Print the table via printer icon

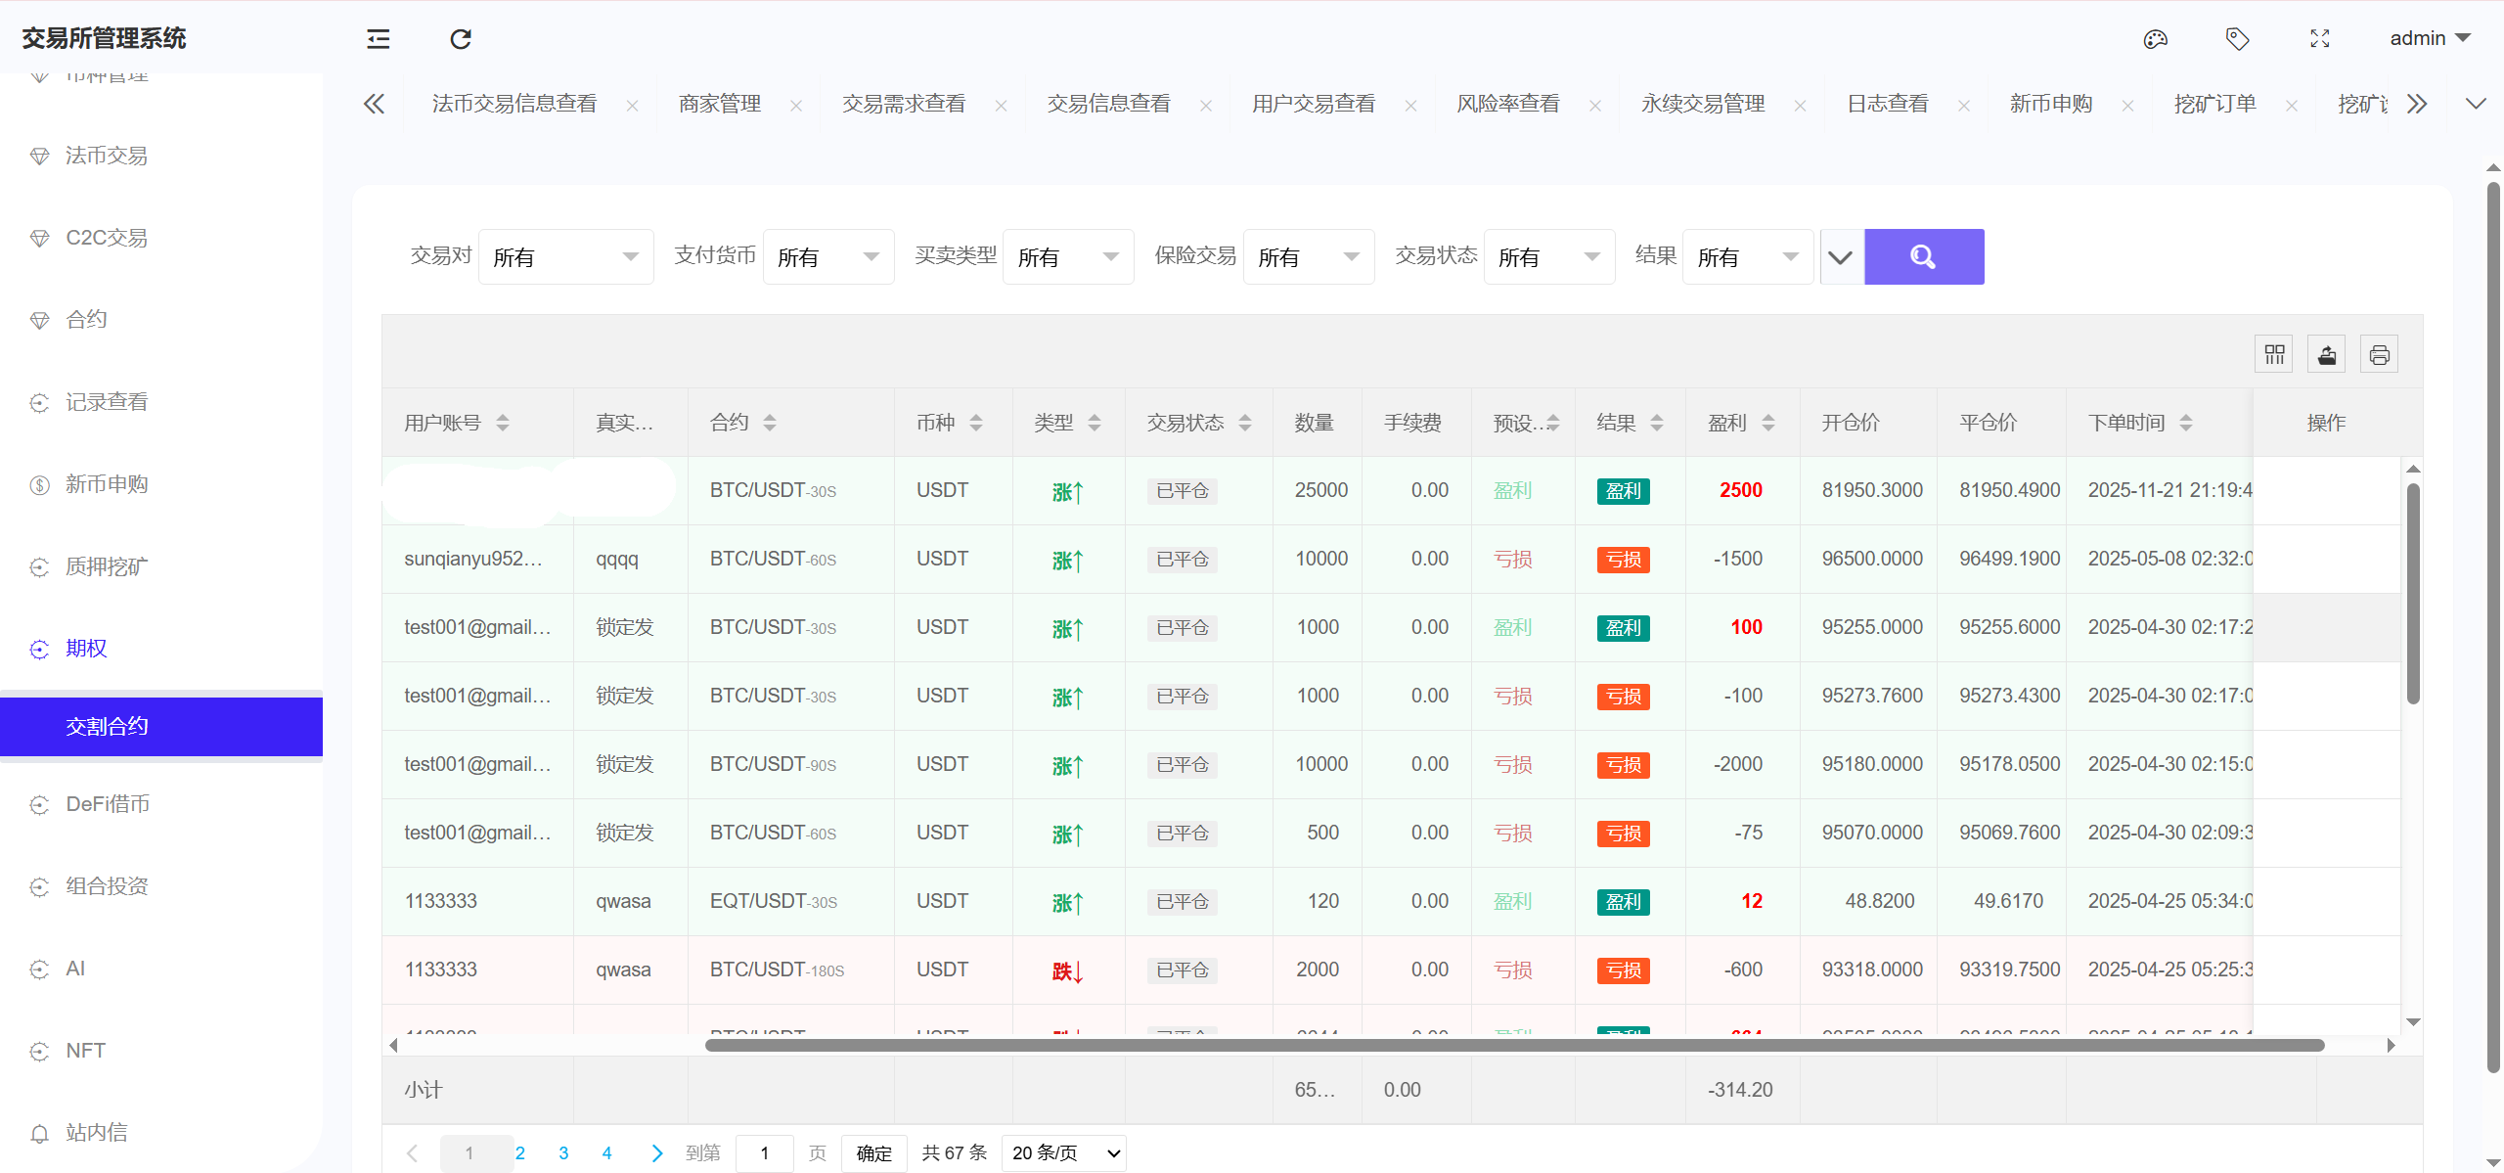[2379, 354]
